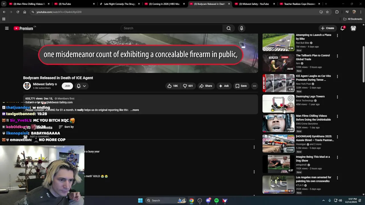Go back with browser back arrow
The image size is (365, 205).
4,12
